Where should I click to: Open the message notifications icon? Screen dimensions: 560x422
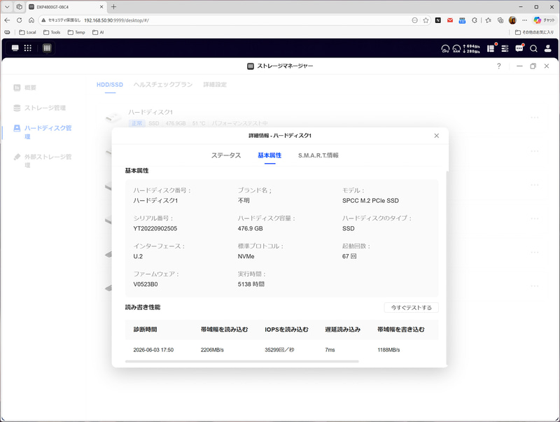pyautogui.click(x=519, y=48)
